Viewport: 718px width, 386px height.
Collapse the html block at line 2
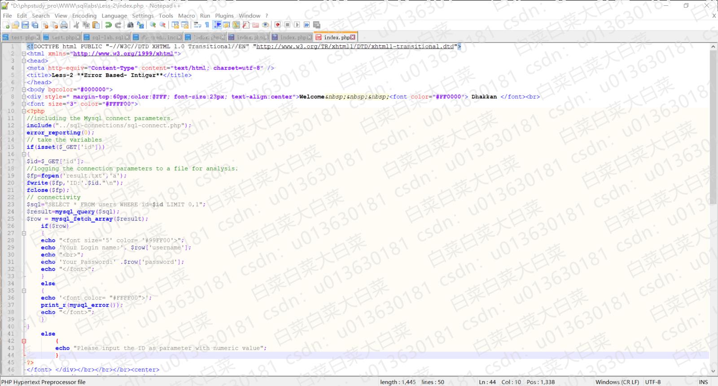pos(24,53)
